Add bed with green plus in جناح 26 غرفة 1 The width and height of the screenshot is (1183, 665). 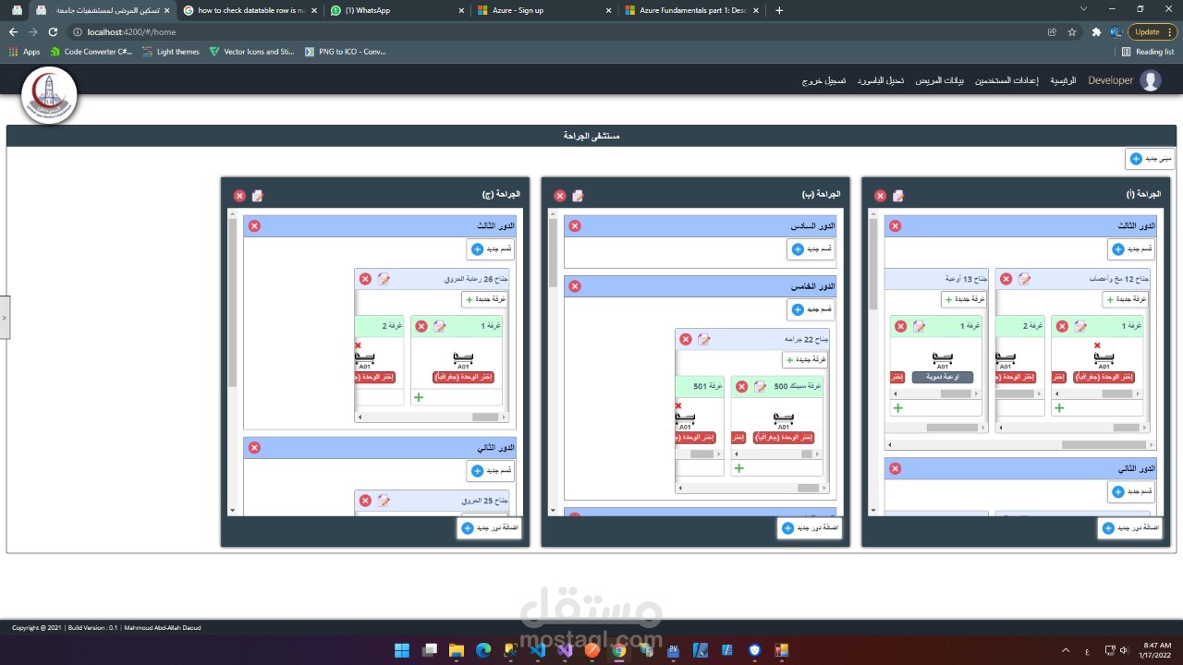pos(419,397)
